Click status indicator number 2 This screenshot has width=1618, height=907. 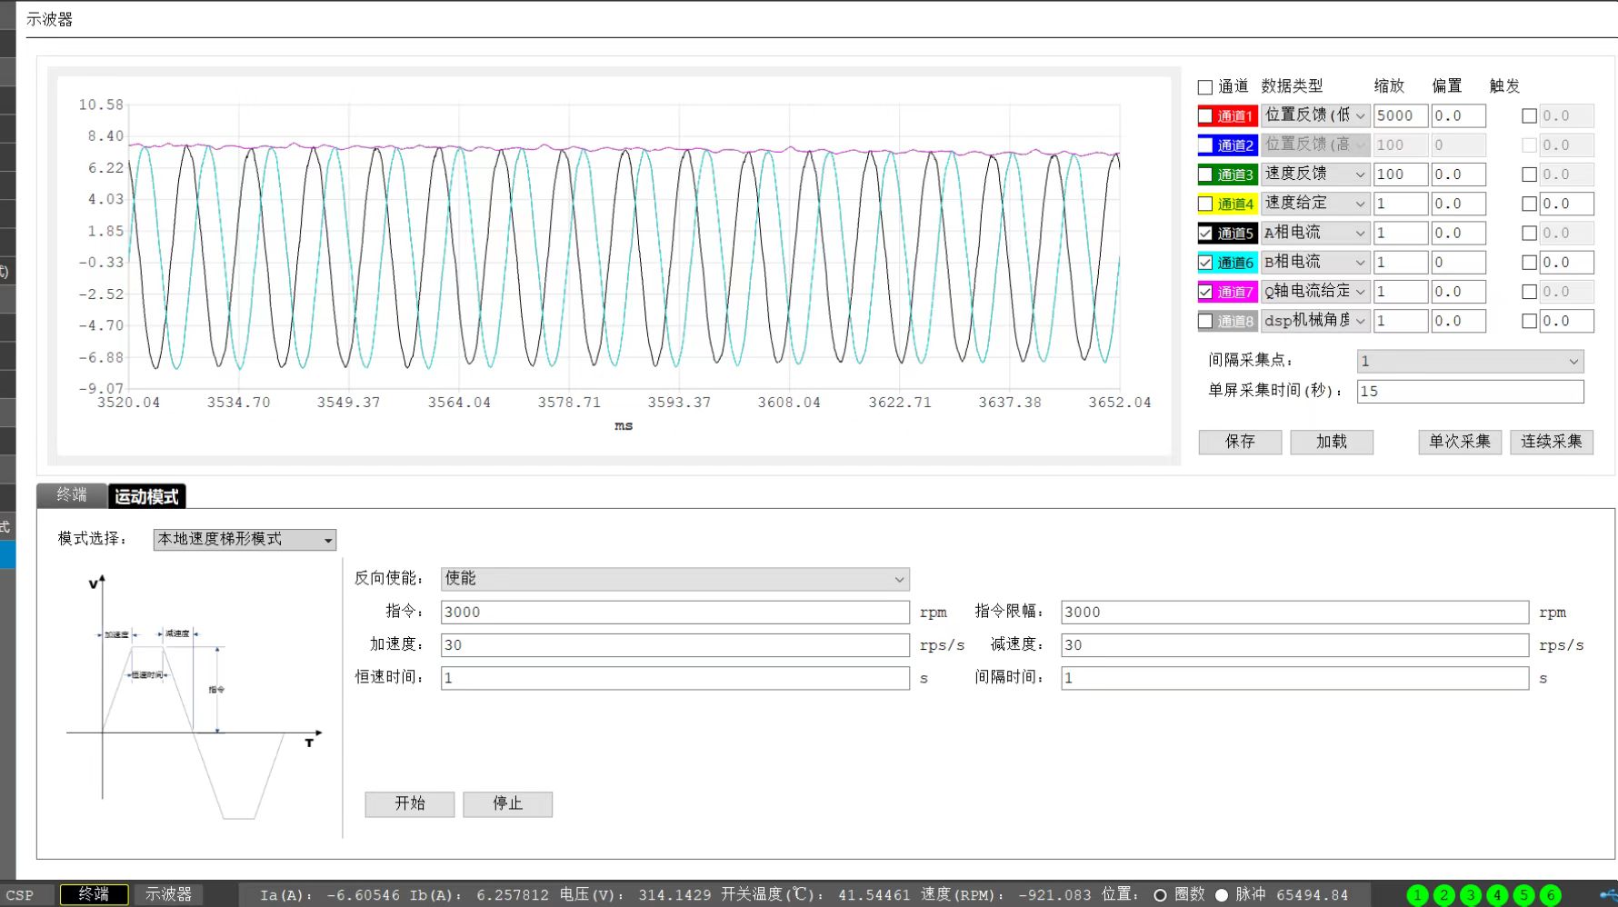point(1444,895)
